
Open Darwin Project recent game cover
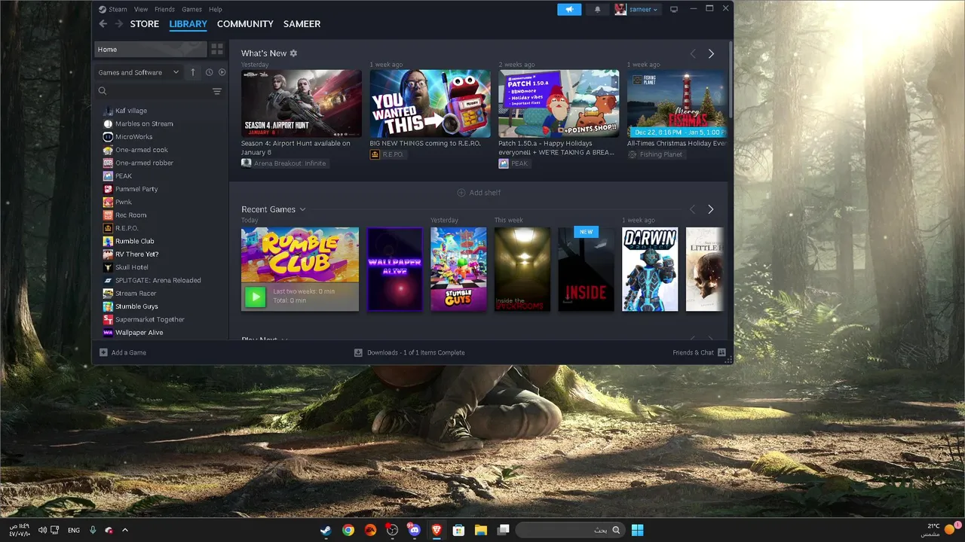[x=650, y=269]
